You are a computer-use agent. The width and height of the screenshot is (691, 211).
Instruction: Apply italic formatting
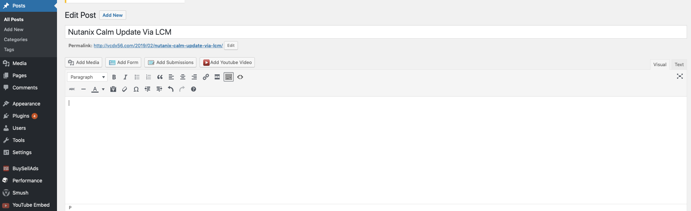tap(125, 77)
